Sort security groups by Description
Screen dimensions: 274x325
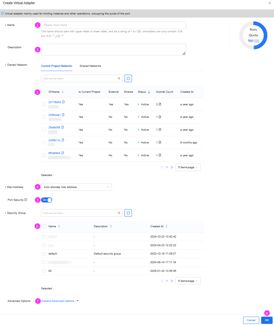click(111, 226)
